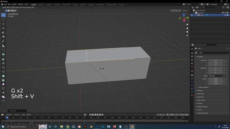Expand the Edge Slide operator panel

pos(17,111)
